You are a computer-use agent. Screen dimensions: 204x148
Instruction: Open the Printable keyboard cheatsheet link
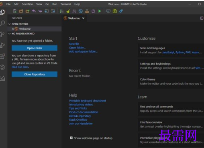point(88,101)
